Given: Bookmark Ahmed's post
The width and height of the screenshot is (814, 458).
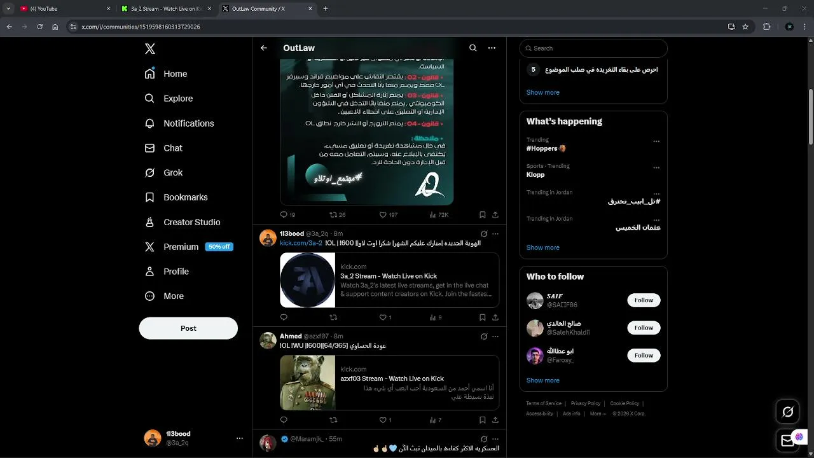Looking at the screenshot, I should (483, 420).
